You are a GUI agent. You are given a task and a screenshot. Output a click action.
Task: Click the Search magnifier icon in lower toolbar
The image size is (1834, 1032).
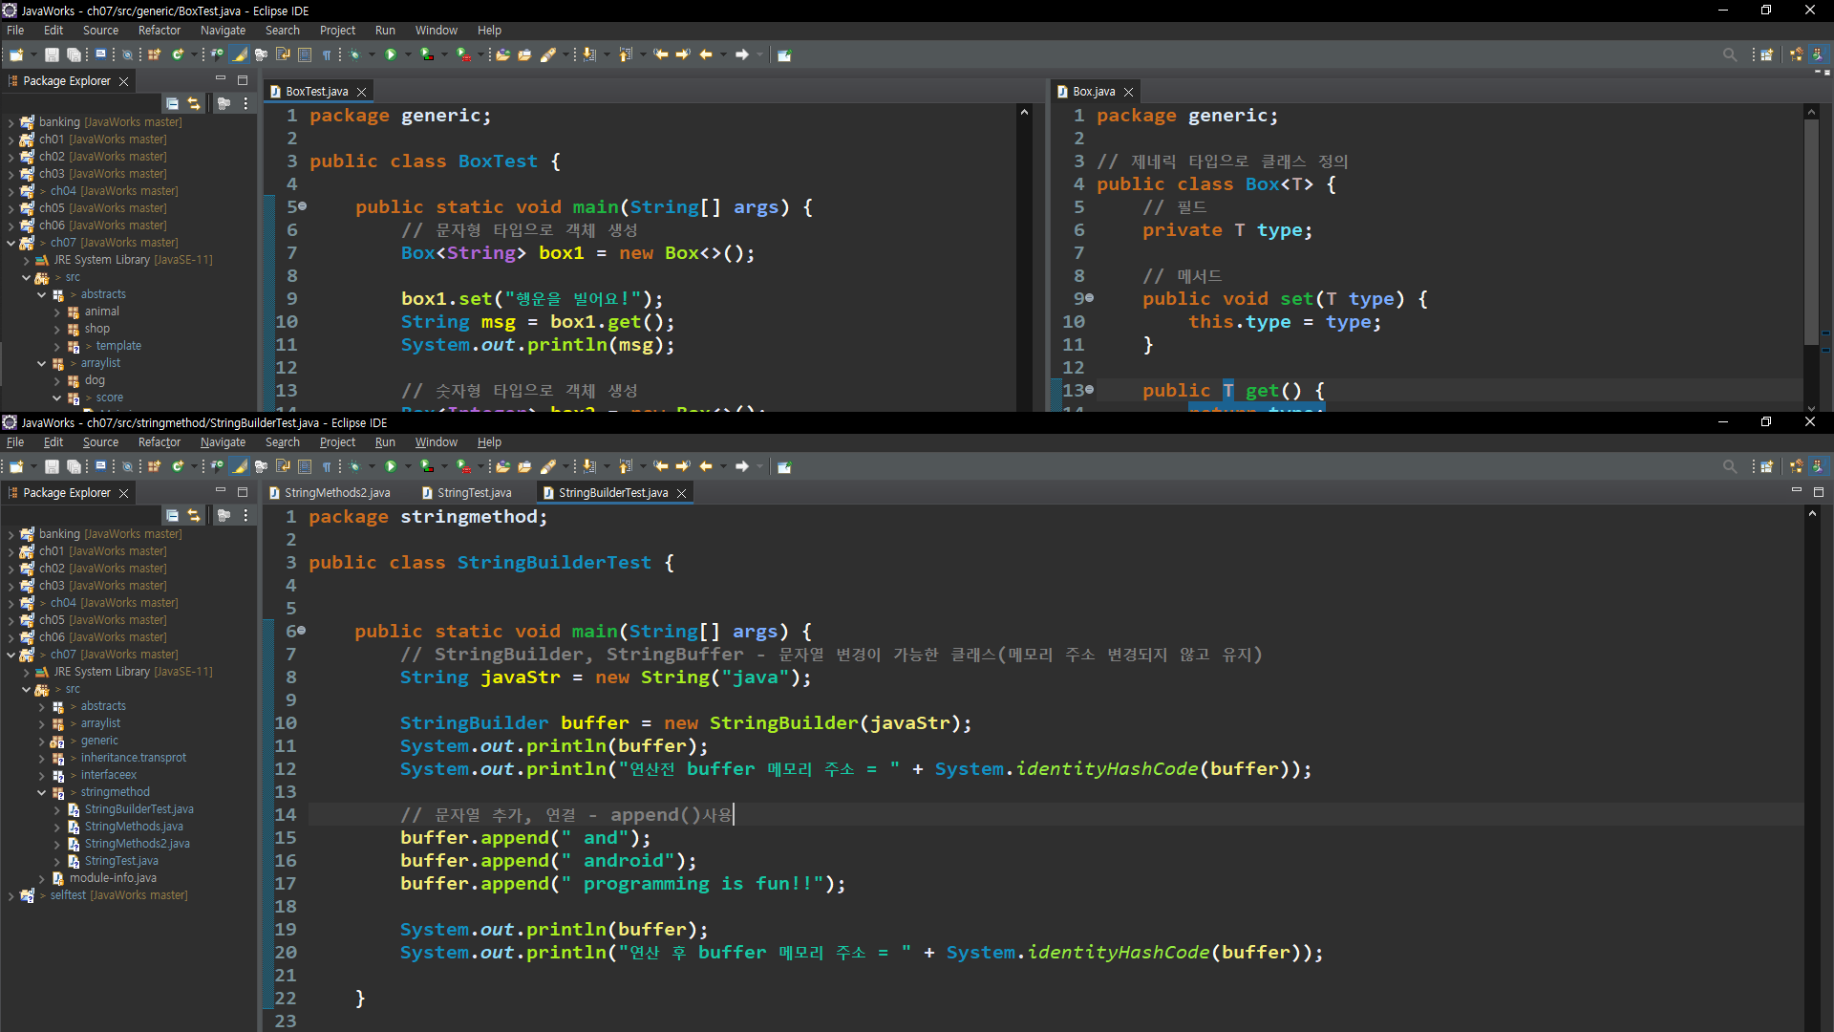pyautogui.click(x=1729, y=466)
